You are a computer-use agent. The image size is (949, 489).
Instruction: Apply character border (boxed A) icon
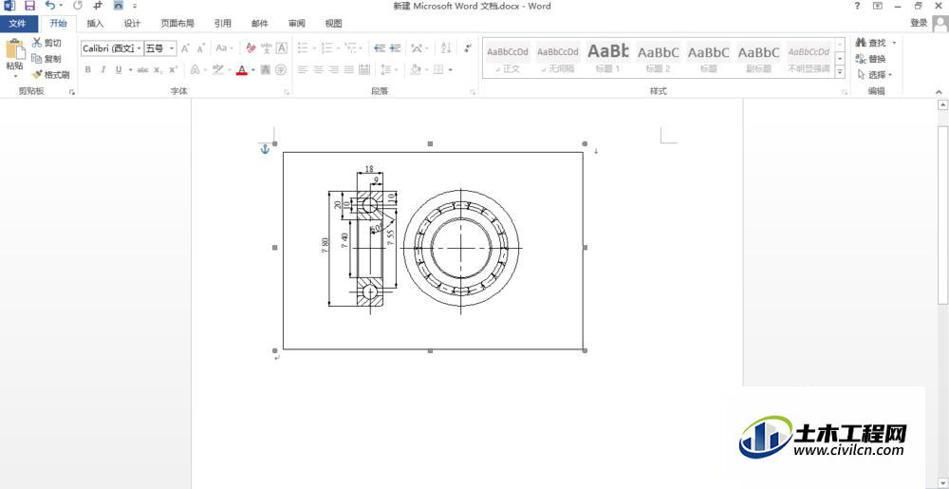point(282,48)
